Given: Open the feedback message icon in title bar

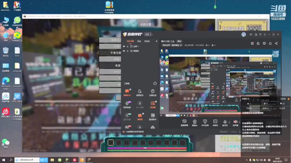Looking at the screenshot, I should coord(251,34).
